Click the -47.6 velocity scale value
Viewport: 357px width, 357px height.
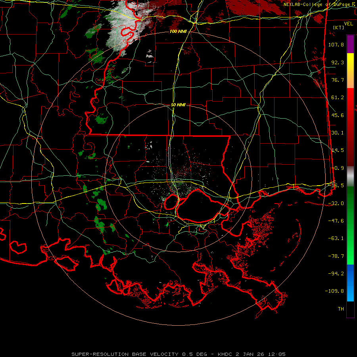tap(336, 221)
